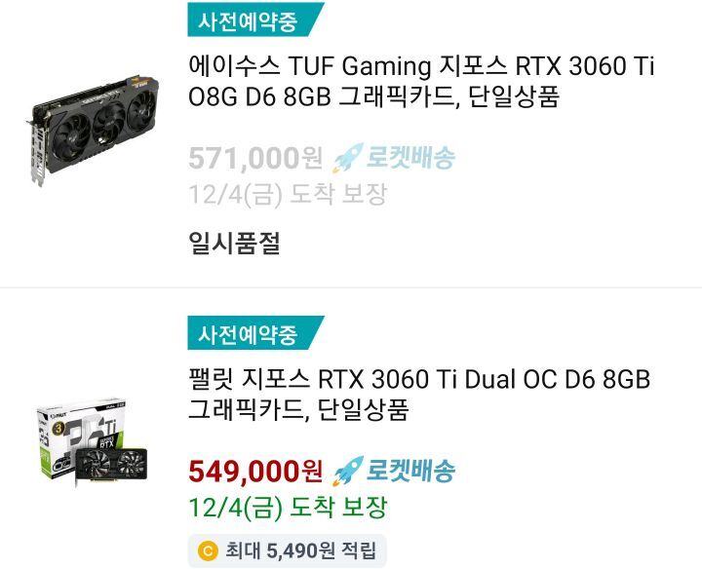The image size is (702, 569).
Task: Select the 사전예약중 badge above the 팰릿 title
Action: (255, 333)
